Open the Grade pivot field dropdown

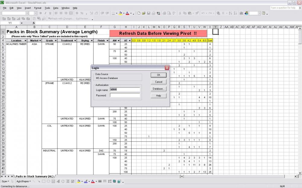(56, 41)
